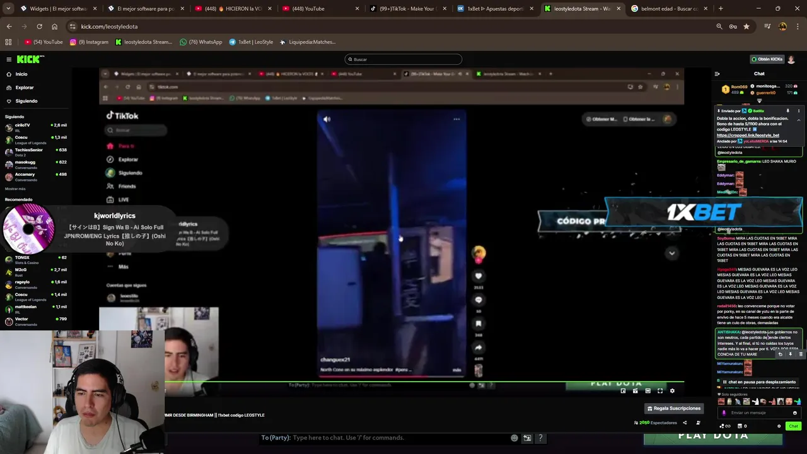Viewport: 807px width, 454px height.
Task: Open Accamary channel
Action: pos(36,176)
